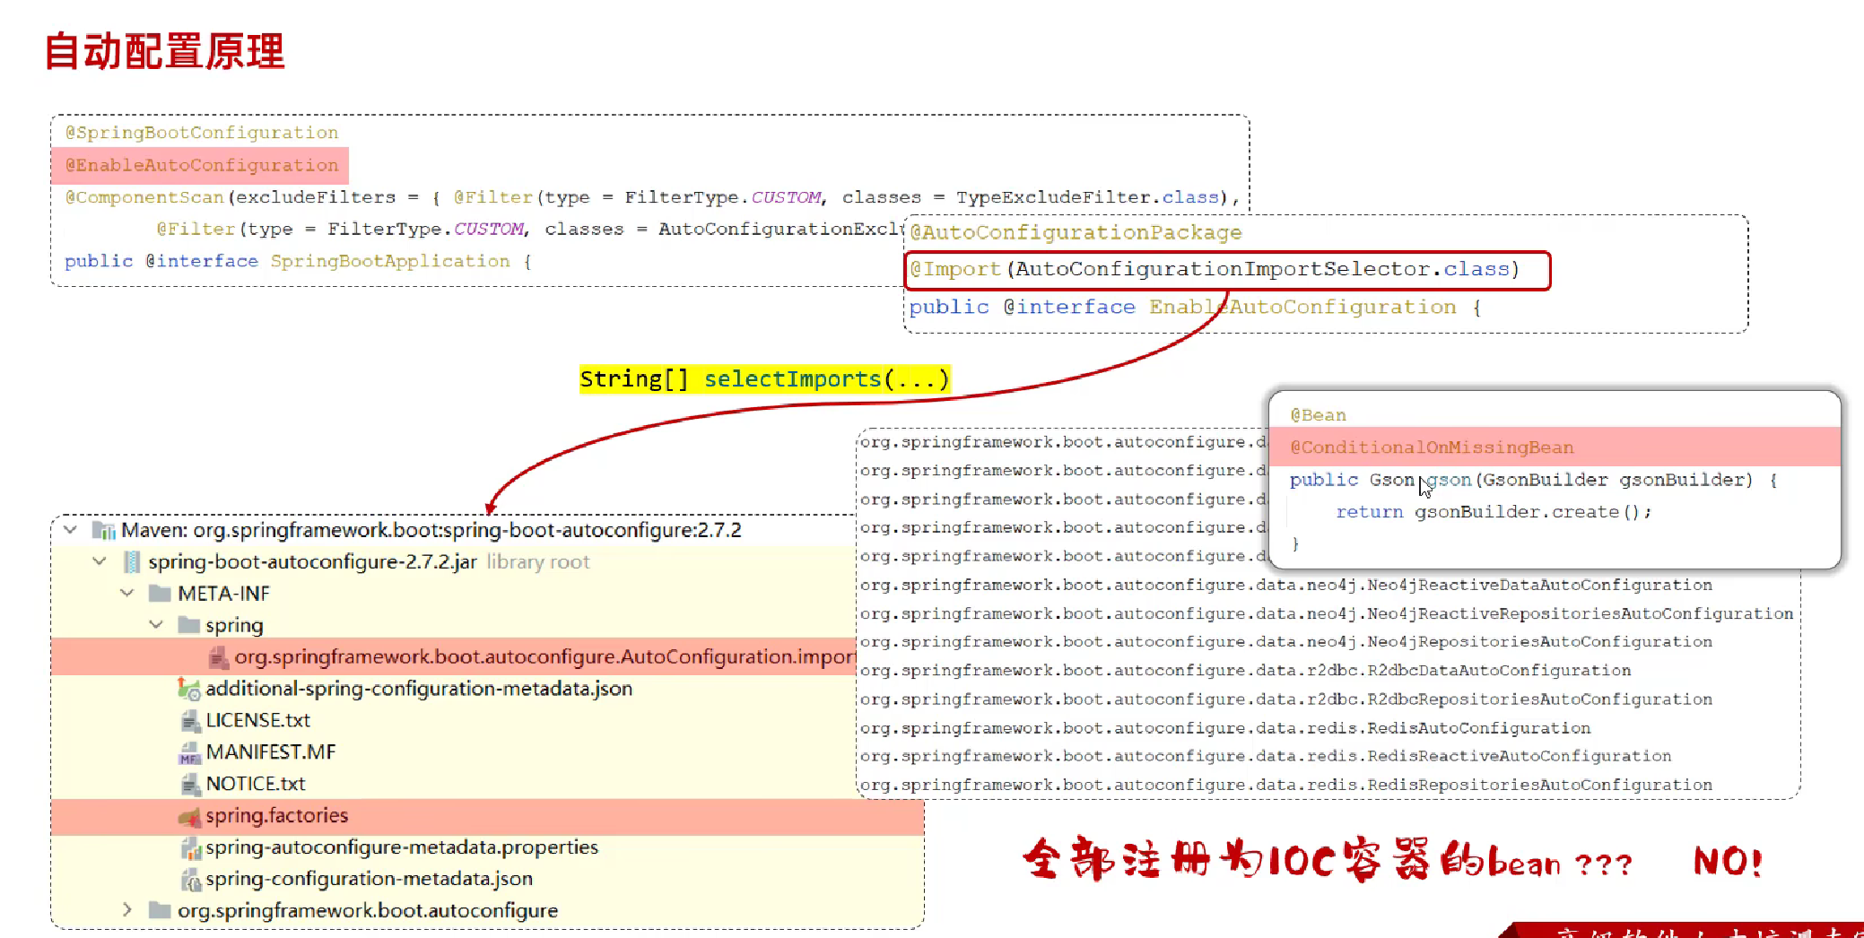The image size is (1864, 938).
Task: Click the spring-autoconfigure-metadata.properties file icon
Action: point(190,847)
